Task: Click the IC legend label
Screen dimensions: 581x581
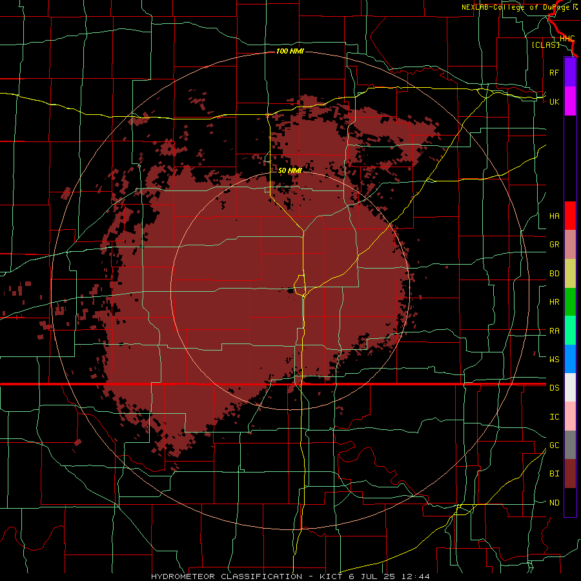Action: 554,417
